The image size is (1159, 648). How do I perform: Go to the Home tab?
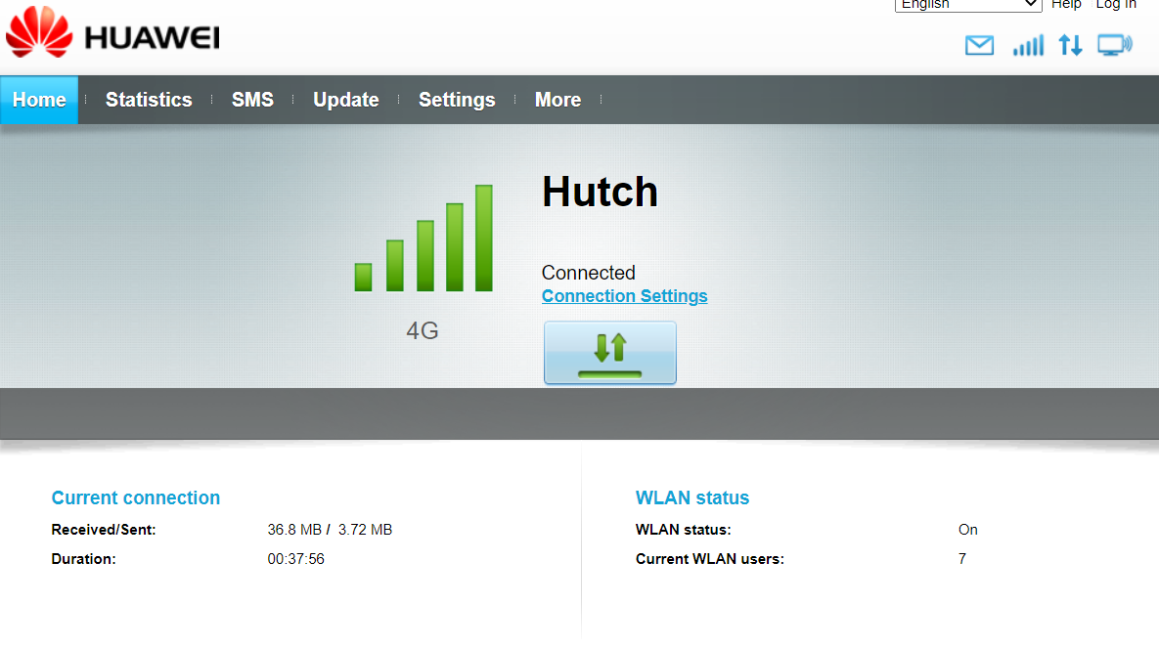coord(39,100)
